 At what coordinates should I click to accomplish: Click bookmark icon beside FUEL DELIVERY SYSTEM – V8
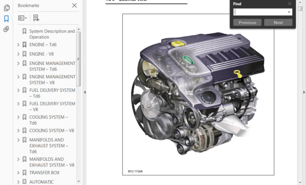(x=24, y=104)
